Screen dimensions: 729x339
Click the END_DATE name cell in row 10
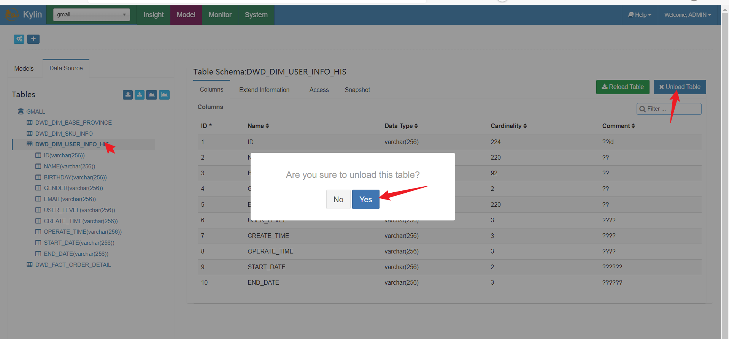click(264, 282)
